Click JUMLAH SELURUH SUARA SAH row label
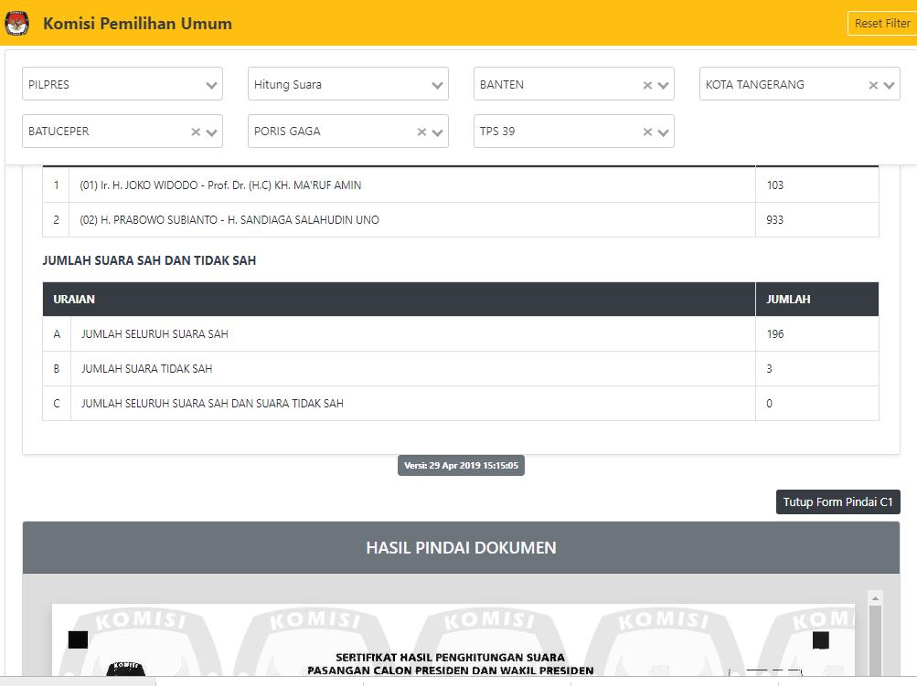Image resolution: width=917 pixels, height=686 pixels. pos(155,333)
